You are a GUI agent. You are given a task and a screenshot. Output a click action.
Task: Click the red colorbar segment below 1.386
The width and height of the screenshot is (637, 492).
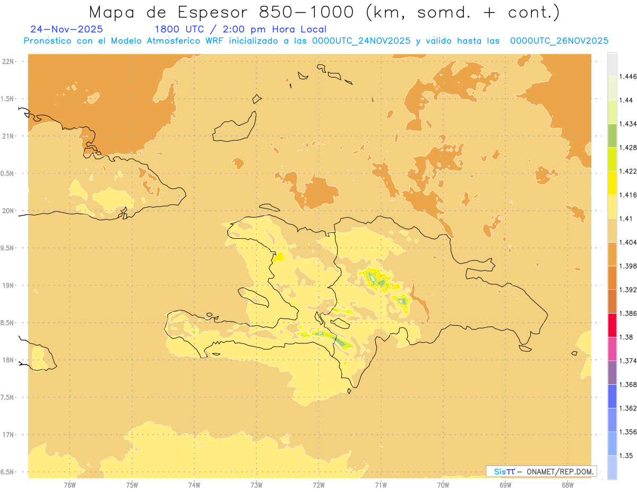(612, 325)
